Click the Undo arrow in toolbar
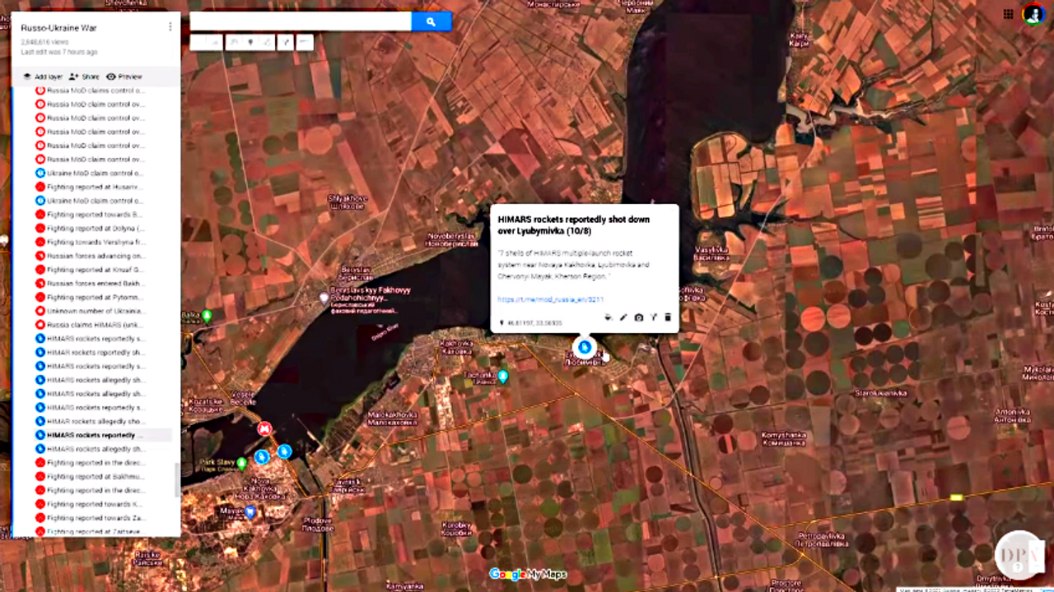 (x=199, y=42)
